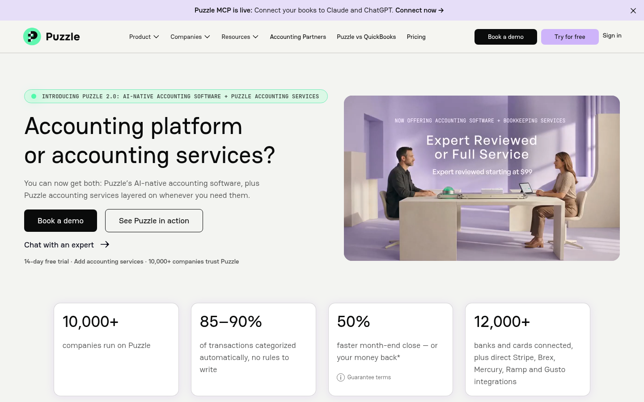Click the Try for free button
The width and height of the screenshot is (644, 402).
(570, 37)
